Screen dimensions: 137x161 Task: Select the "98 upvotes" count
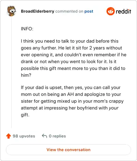pos(24,136)
